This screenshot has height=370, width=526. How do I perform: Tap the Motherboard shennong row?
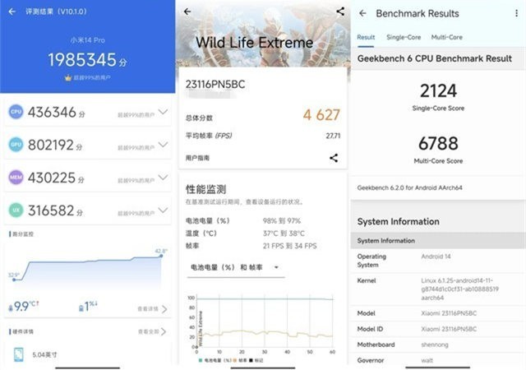(x=438, y=345)
